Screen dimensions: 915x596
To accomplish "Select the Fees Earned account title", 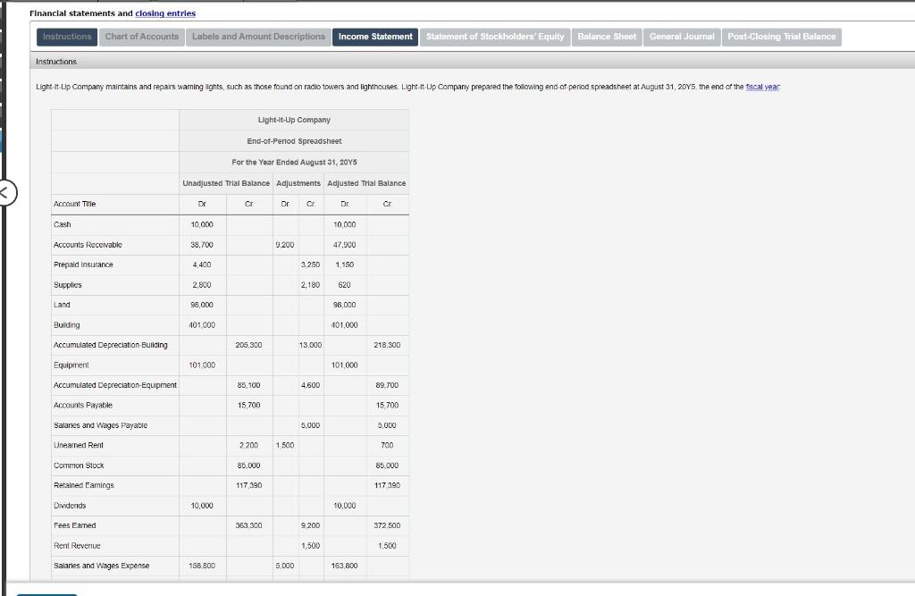I will (75, 526).
